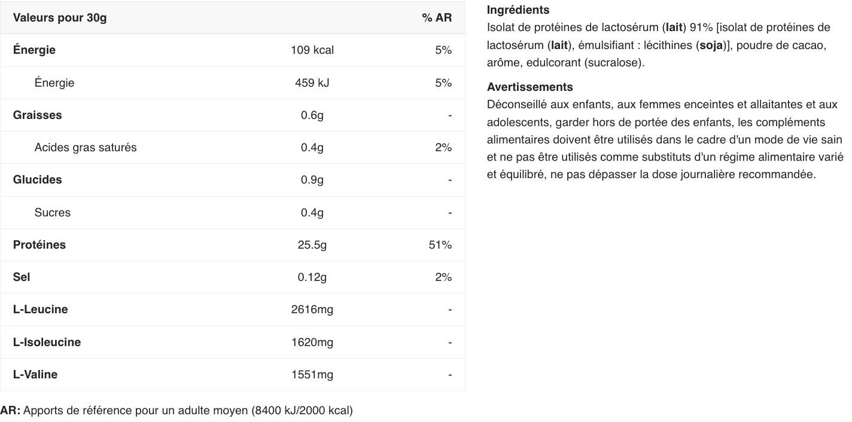Click the 'Valeurs pour 30g' table header
Viewport: 852px width, 422px height.
(60, 17)
